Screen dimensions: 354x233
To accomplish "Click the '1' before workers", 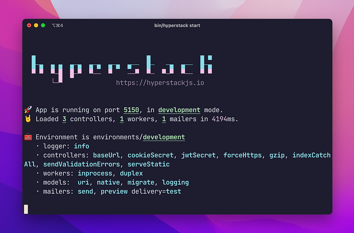I will (x=122, y=119).
